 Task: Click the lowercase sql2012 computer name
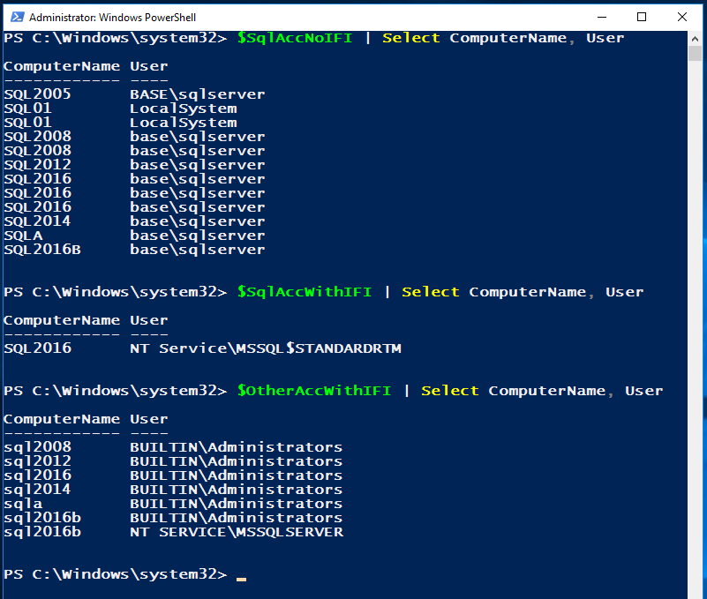[37, 461]
